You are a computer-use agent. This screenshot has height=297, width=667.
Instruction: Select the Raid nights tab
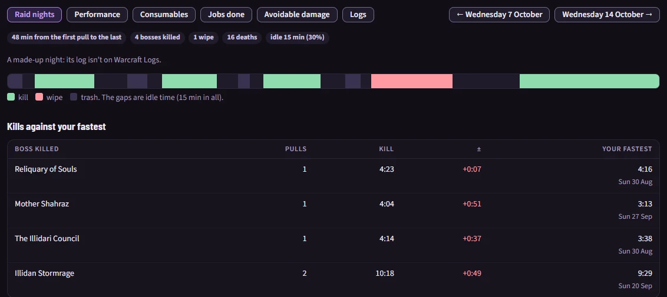click(x=34, y=15)
